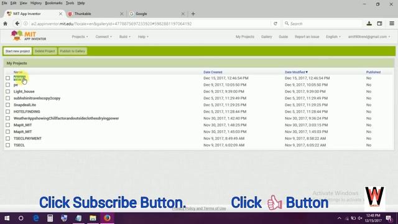This screenshot has height=224, width=398.
Task: Sort by Date Modified column header
Action: [x=296, y=72]
